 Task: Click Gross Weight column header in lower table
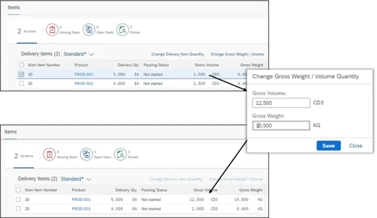pyautogui.click(x=251, y=190)
